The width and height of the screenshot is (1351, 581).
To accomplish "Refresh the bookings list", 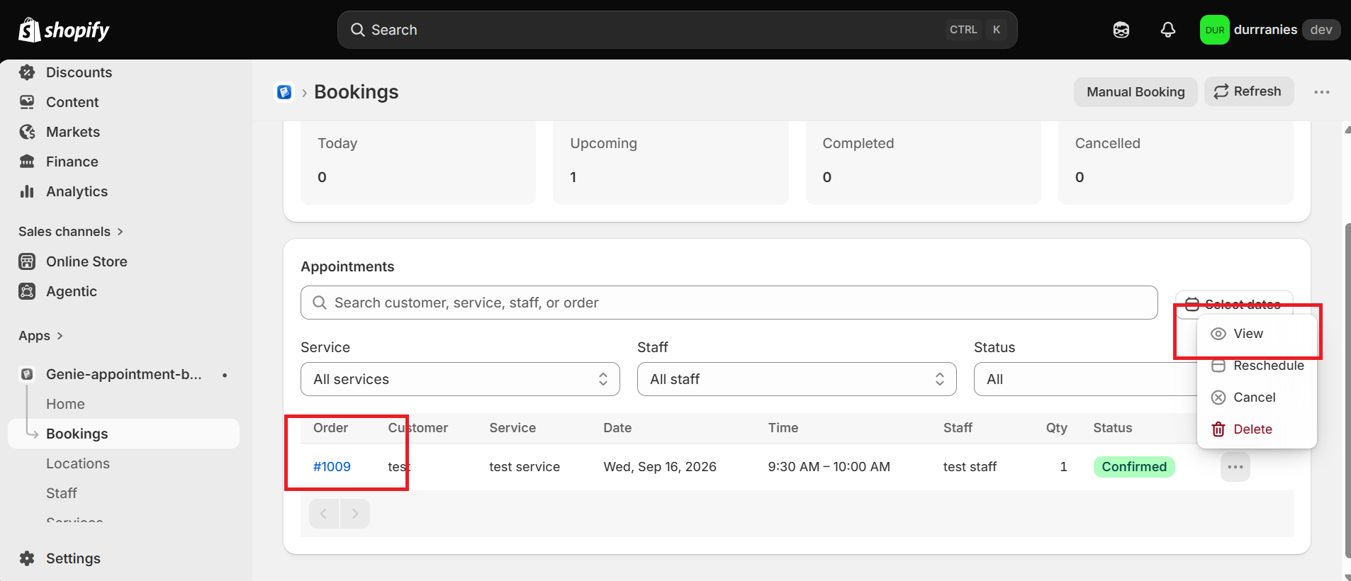I will 1249,91.
